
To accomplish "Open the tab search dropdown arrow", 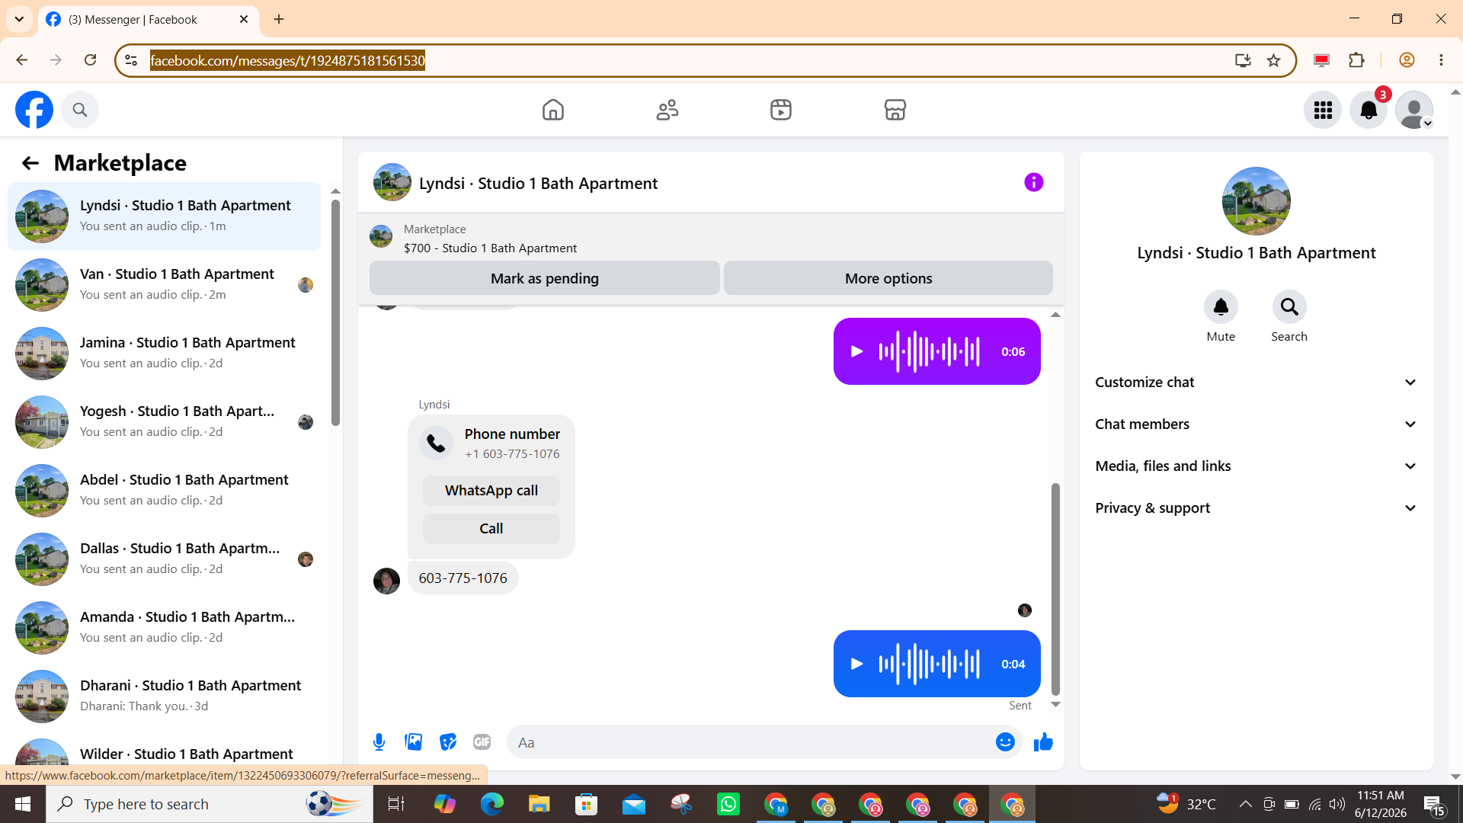I will click(x=19, y=19).
